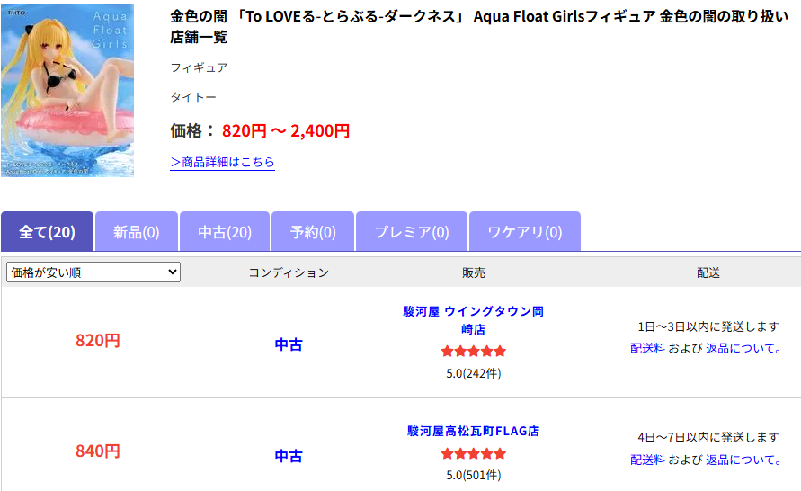Viewport: 801px width, 491px height.
Task: Open 配送料 link in the 840円 row
Action: pos(647,460)
